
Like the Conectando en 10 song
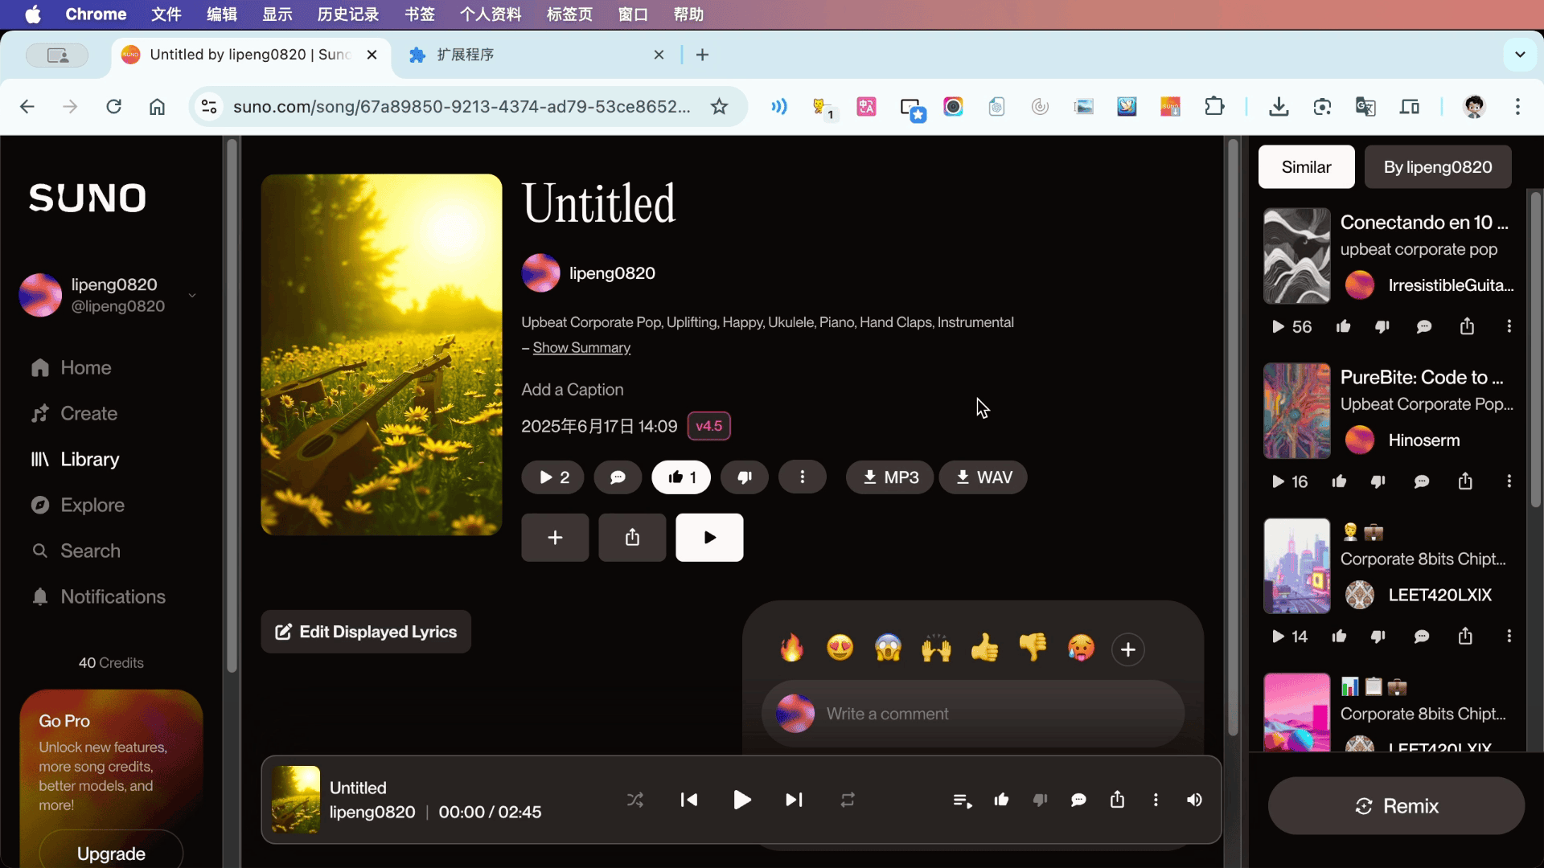1343,326
